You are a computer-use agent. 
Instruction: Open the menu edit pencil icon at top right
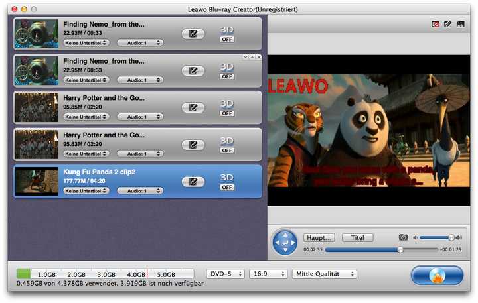pos(447,24)
